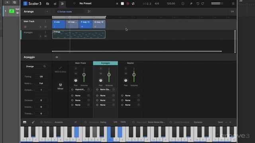The height and width of the screenshot is (143, 255).
Task: Mute the Main Track in the arranger
Action: 45,27
